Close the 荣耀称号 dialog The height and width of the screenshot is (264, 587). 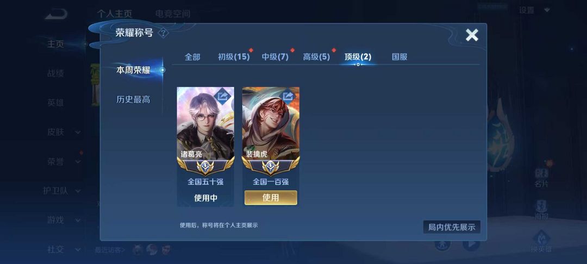[x=472, y=35]
